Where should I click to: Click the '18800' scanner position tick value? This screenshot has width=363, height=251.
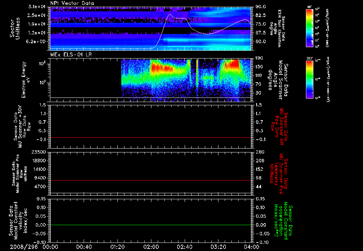pyautogui.click(x=39, y=161)
